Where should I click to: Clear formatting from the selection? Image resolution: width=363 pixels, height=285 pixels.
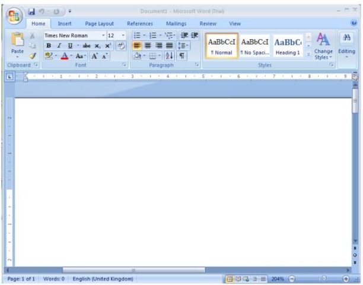[x=121, y=46]
